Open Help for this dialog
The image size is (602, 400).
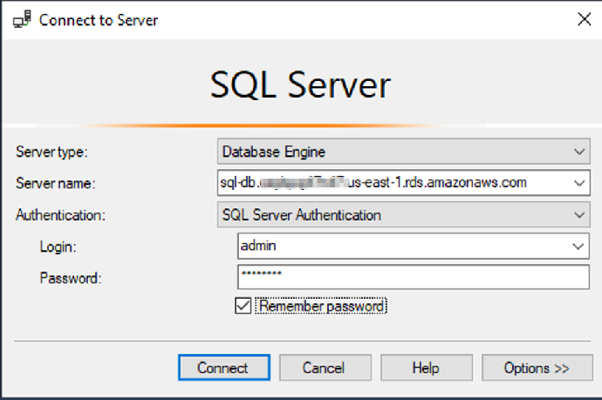pyautogui.click(x=426, y=368)
